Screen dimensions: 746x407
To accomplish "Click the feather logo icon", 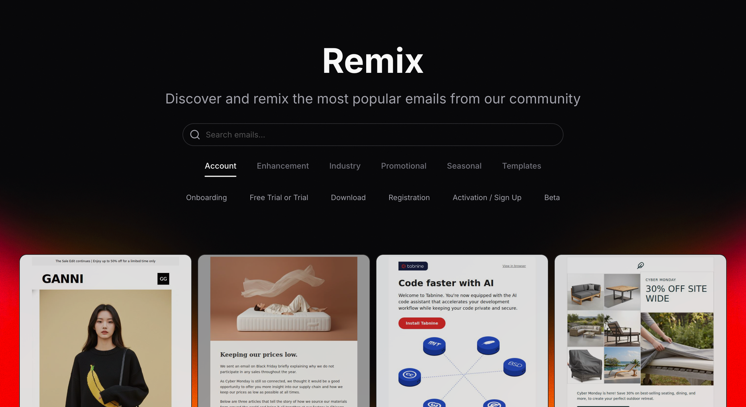I will 640,265.
